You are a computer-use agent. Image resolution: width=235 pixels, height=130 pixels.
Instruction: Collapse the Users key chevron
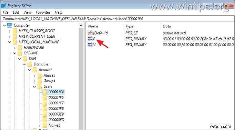point(34,87)
